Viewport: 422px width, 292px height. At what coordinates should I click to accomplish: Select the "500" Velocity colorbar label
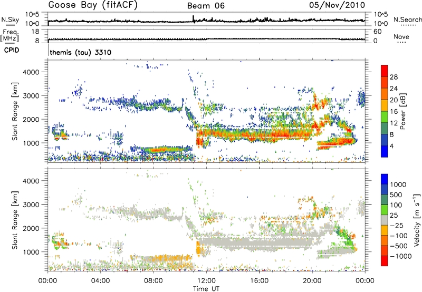[x=397, y=194]
